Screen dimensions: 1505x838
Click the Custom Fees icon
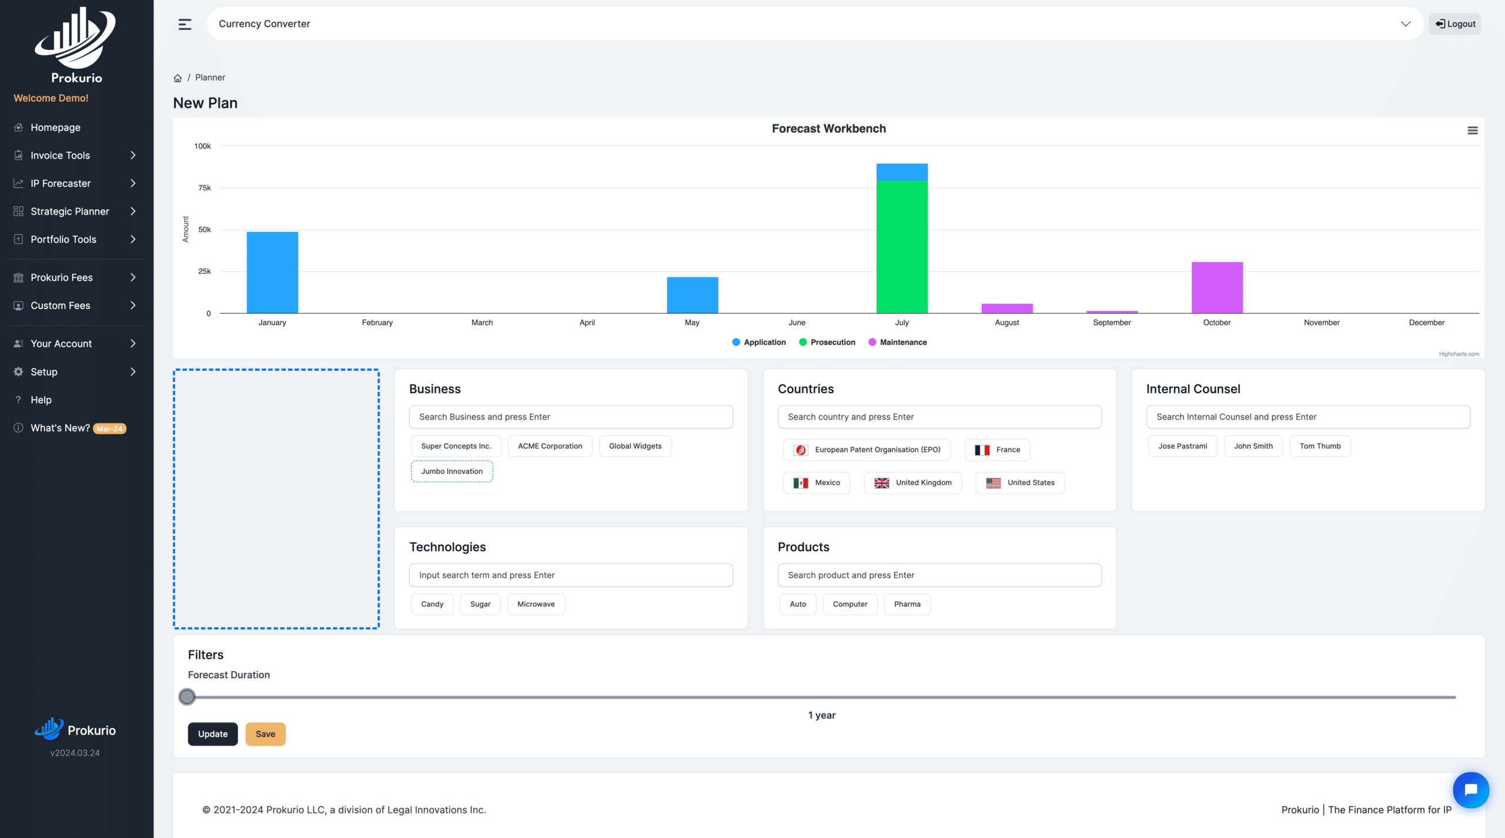tap(18, 306)
